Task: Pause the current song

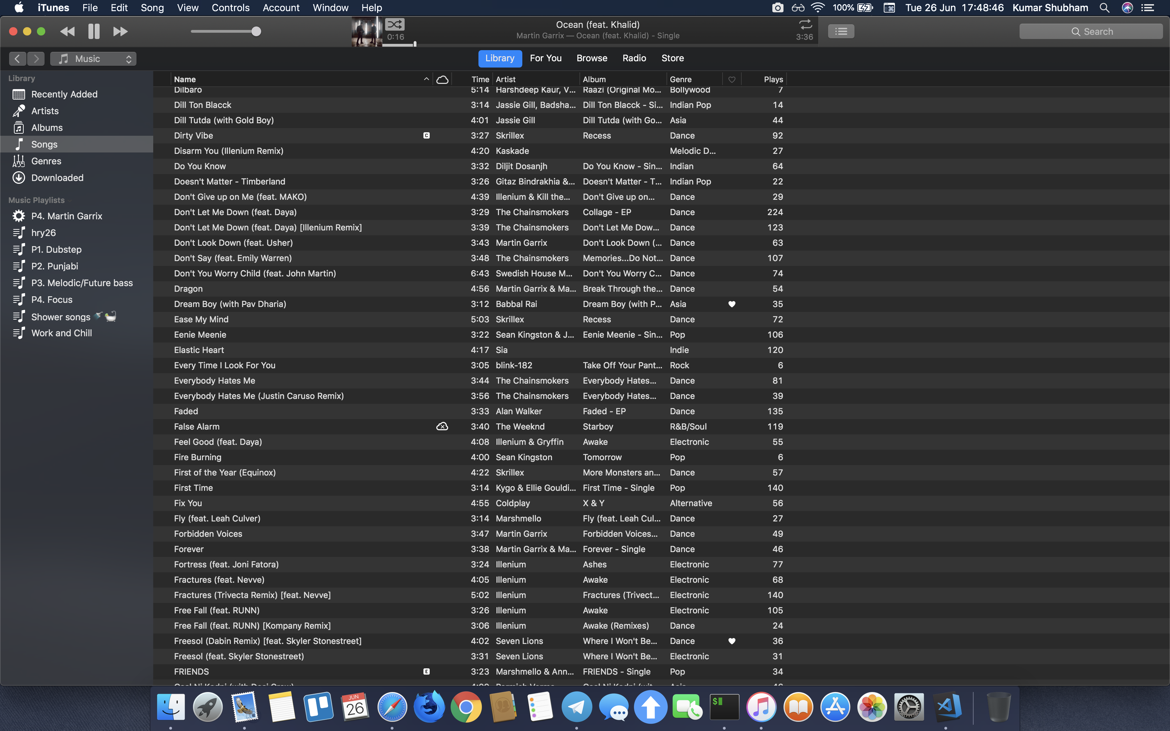Action: coord(94,31)
